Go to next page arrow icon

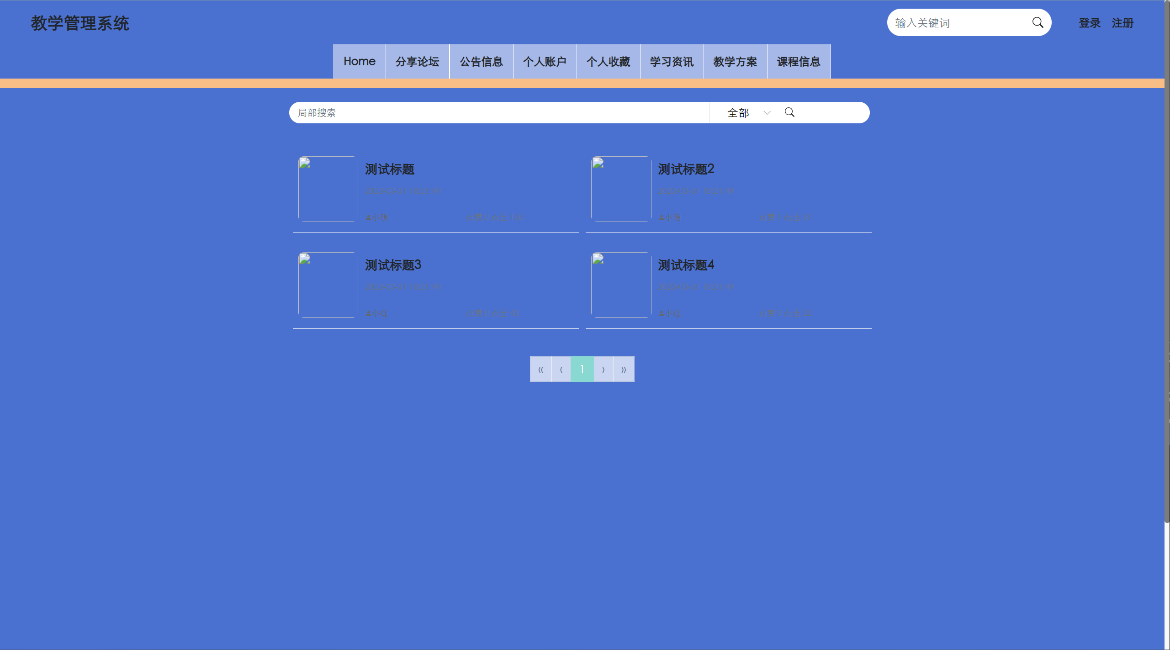coord(603,369)
